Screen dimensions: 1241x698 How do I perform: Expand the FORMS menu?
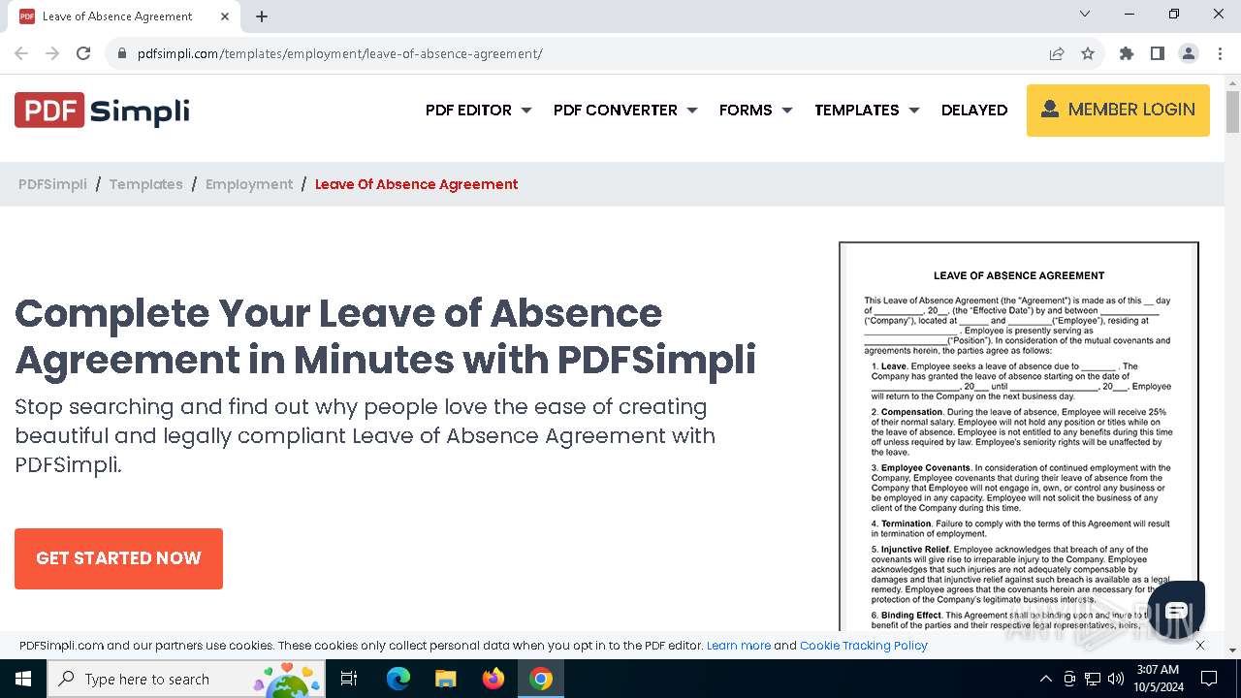pyautogui.click(x=756, y=110)
